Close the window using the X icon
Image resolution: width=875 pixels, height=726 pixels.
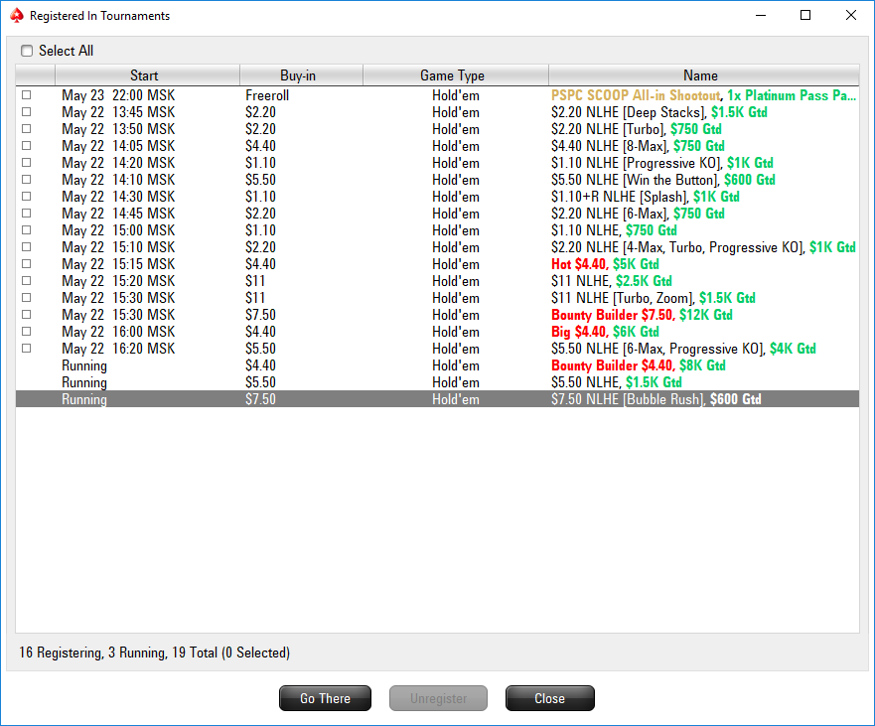point(850,15)
